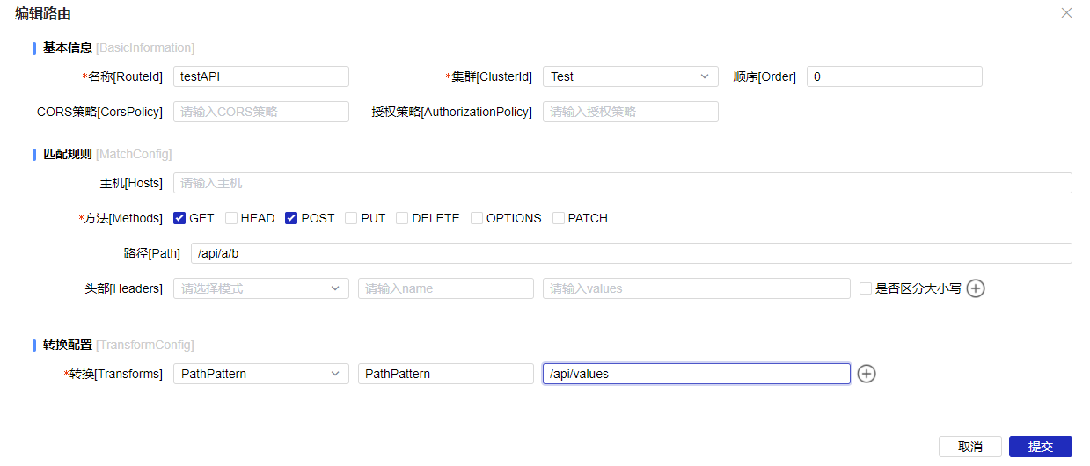This screenshot has width=1090, height=466.
Task: Click the 转换配置 TransformConfig section heading
Action: pos(119,345)
